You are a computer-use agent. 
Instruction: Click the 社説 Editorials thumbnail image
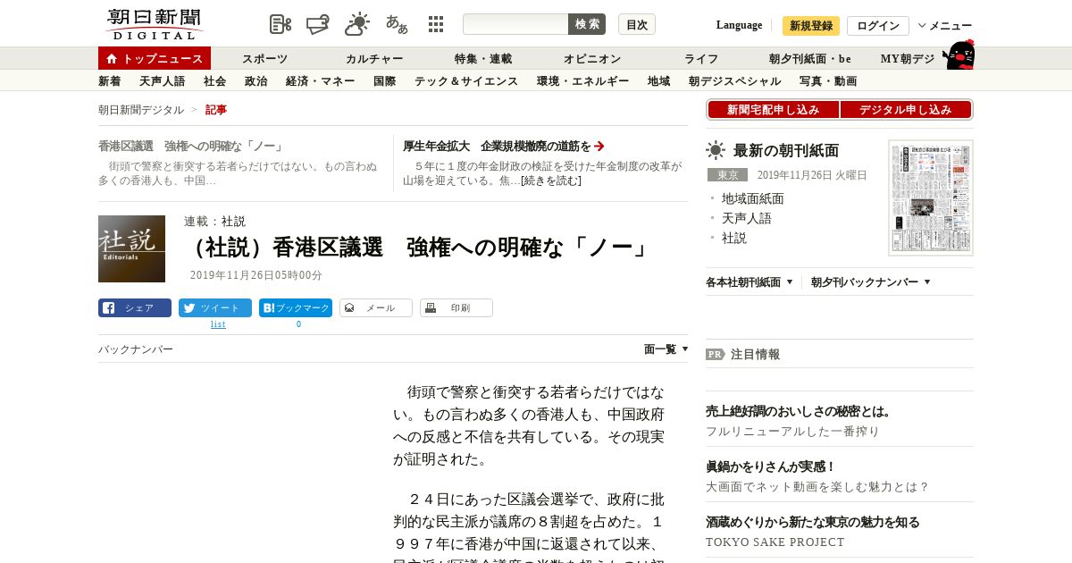131,248
